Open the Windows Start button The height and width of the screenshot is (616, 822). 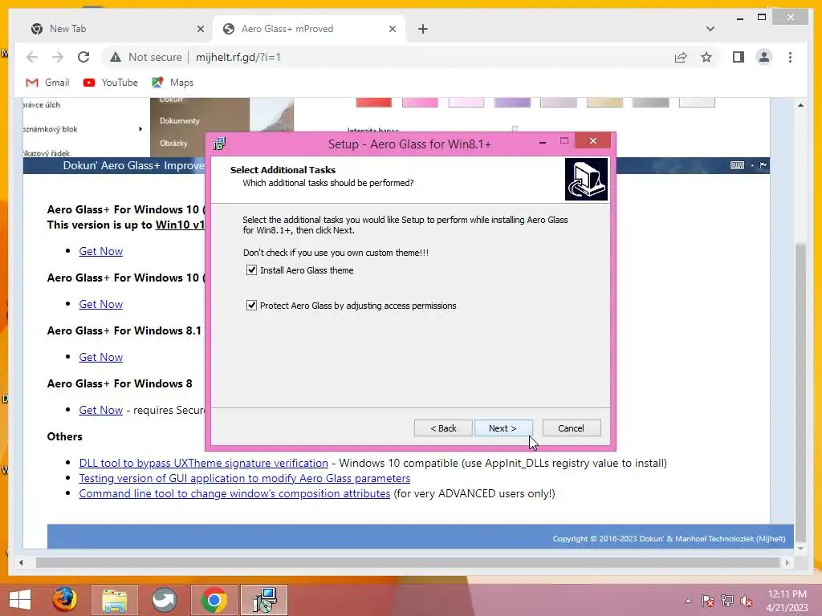click(20, 600)
